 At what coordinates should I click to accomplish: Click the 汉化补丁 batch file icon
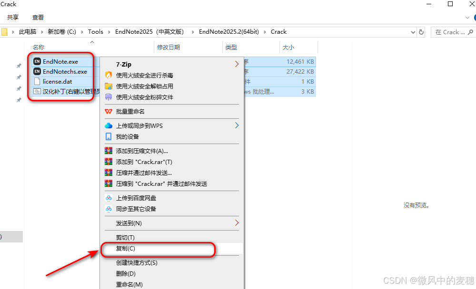[38, 91]
